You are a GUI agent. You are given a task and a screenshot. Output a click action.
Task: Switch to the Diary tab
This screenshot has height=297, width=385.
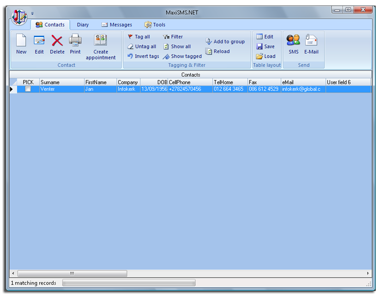click(83, 24)
